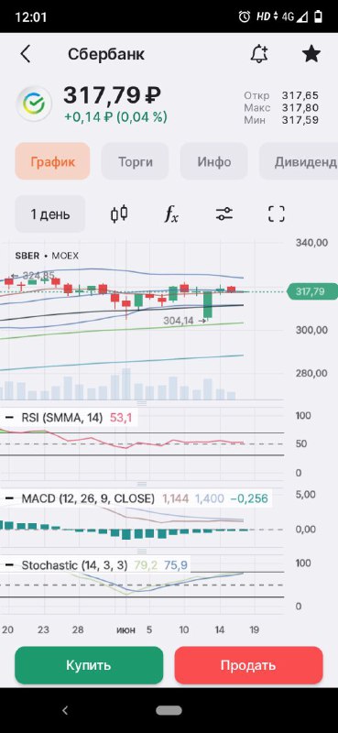The width and height of the screenshot is (338, 733).
Task: Tap the Сбербанк logo icon
Action: coord(34,104)
